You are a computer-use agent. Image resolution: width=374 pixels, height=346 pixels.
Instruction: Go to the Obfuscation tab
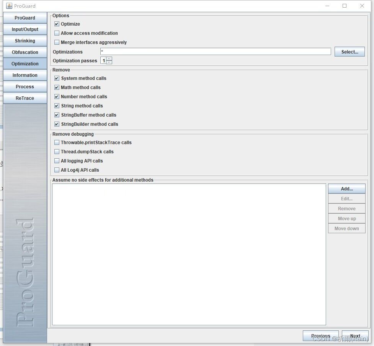(x=25, y=52)
